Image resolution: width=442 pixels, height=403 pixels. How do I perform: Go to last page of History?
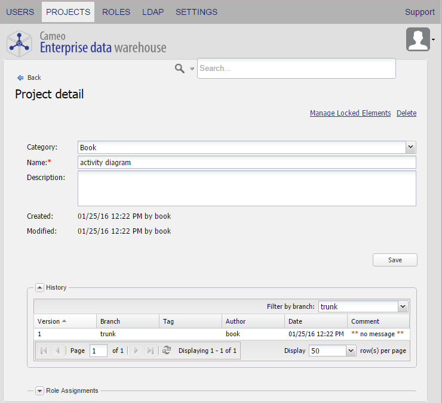150,351
